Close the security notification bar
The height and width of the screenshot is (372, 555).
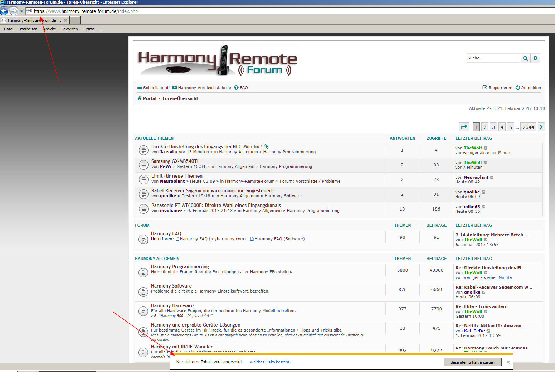coord(508,362)
